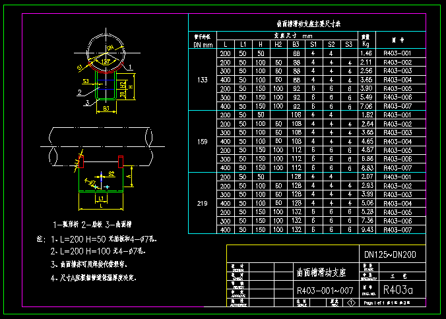The width and height of the screenshot is (446, 319).
Task: Select the B3 dimension under the cross-section view
Action: 106,109
